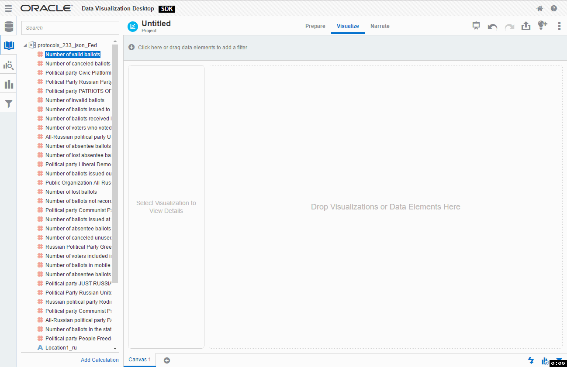Enter Presentation Mode from the toolbar
The height and width of the screenshot is (367, 567).
pyautogui.click(x=476, y=26)
